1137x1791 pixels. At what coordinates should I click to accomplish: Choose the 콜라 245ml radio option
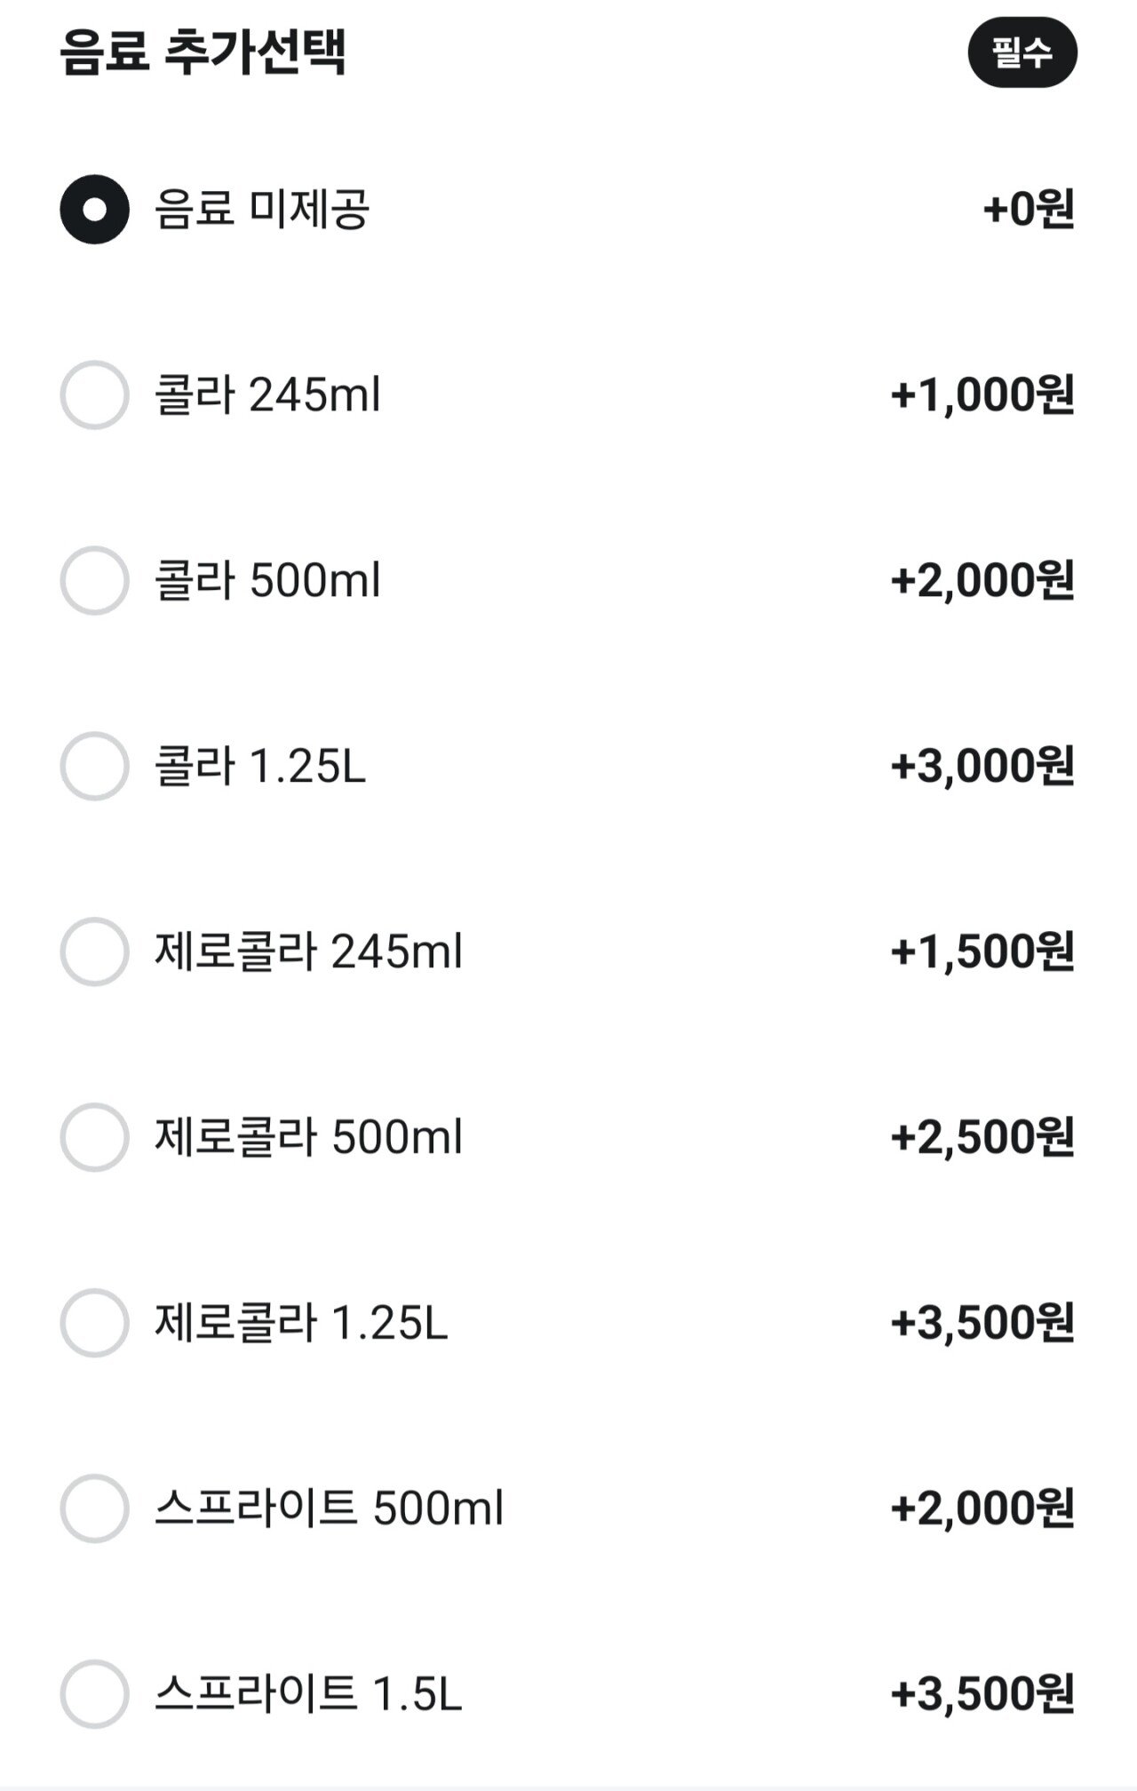coord(94,394)
